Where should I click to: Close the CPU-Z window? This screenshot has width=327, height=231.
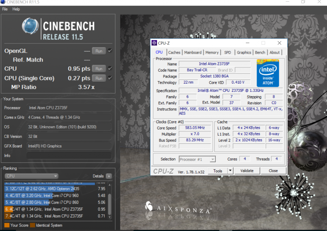click(279, 43)
